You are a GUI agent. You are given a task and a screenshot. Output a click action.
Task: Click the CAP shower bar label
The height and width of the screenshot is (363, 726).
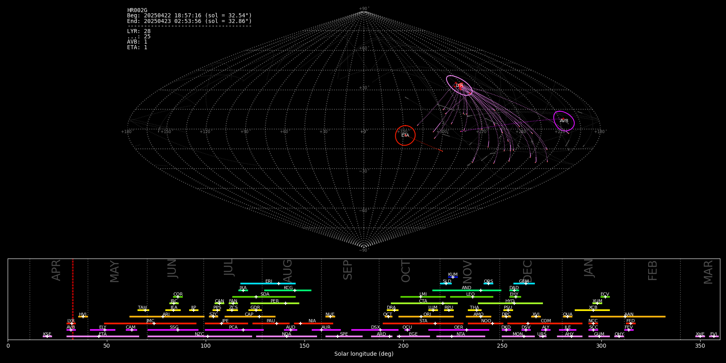coord(249,315)
